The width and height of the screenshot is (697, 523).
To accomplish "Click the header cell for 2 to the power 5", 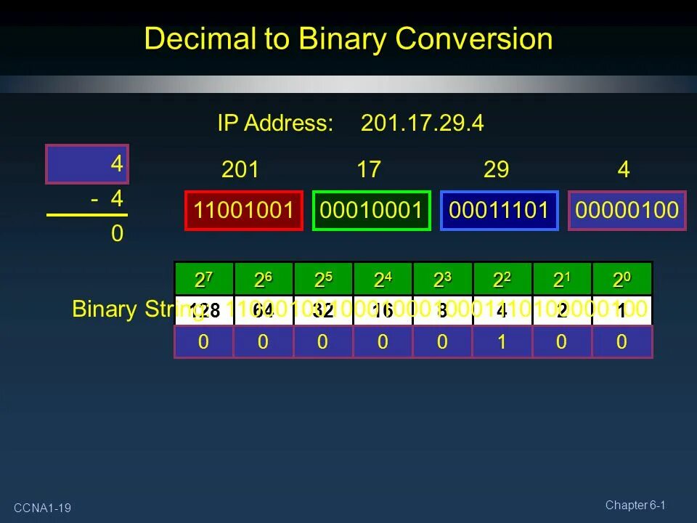I will [x=323, y=279].
